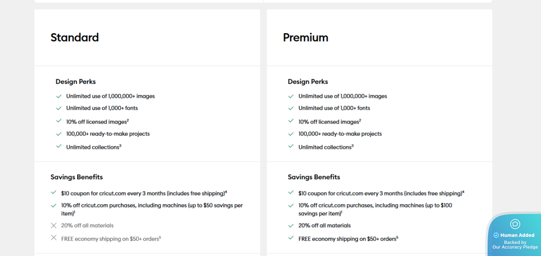Click the verified check icon beside Human Added
Image resolution: width=541 pixels, height=256 pixels.
tap(496, 235)
